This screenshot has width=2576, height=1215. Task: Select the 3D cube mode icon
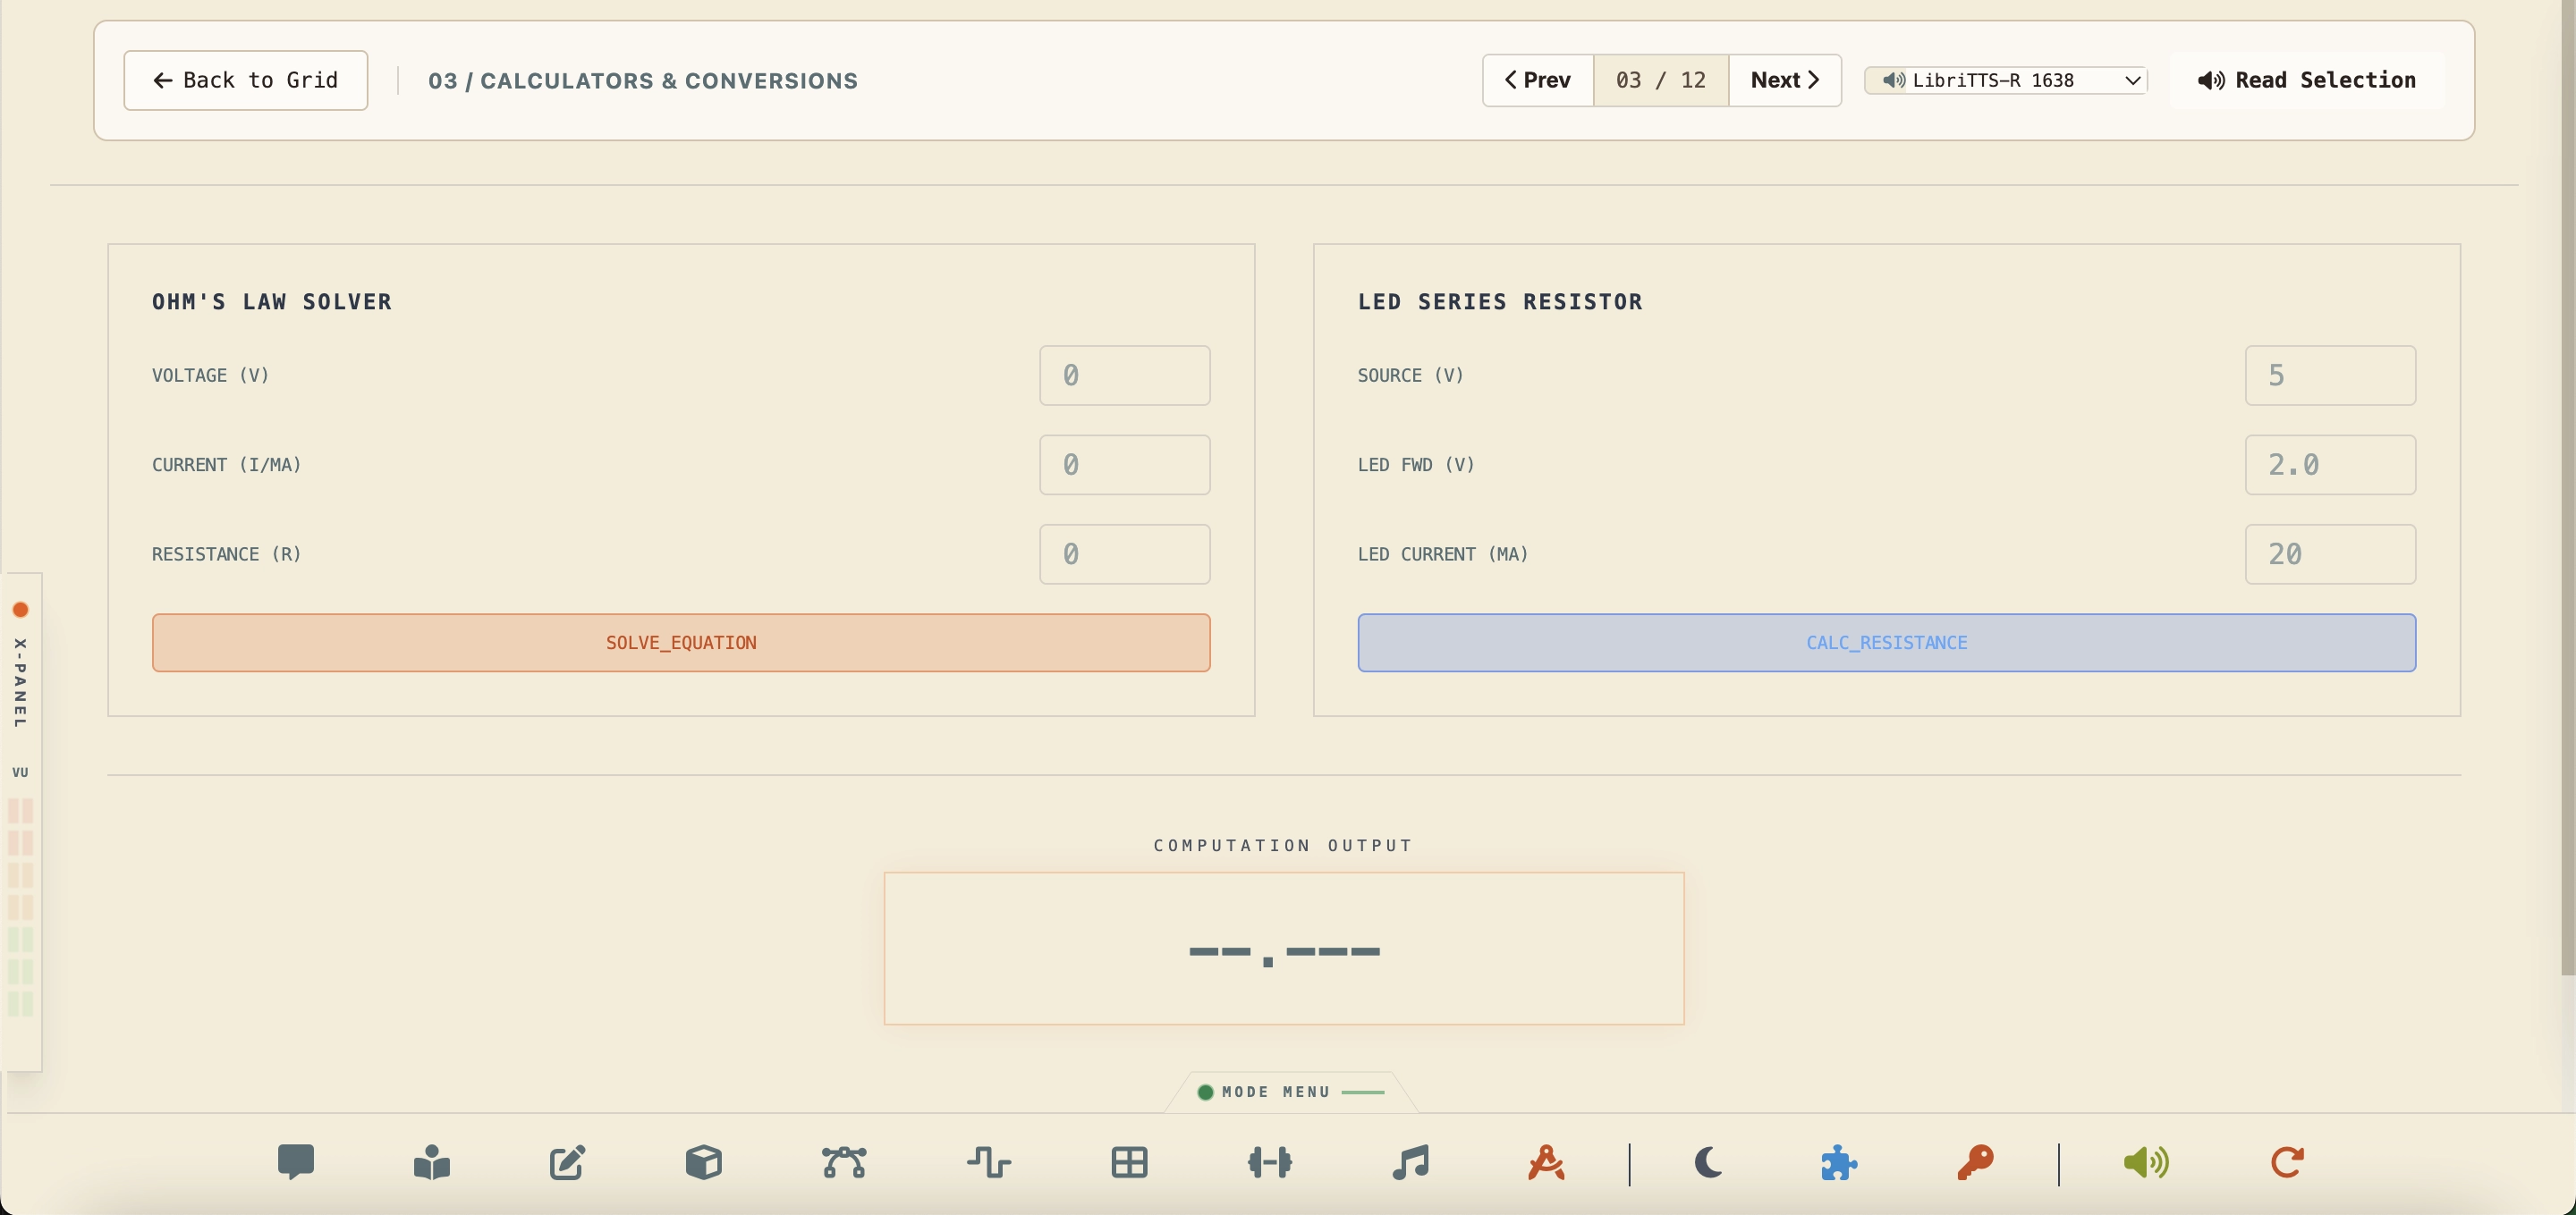tap(704, 1162)
